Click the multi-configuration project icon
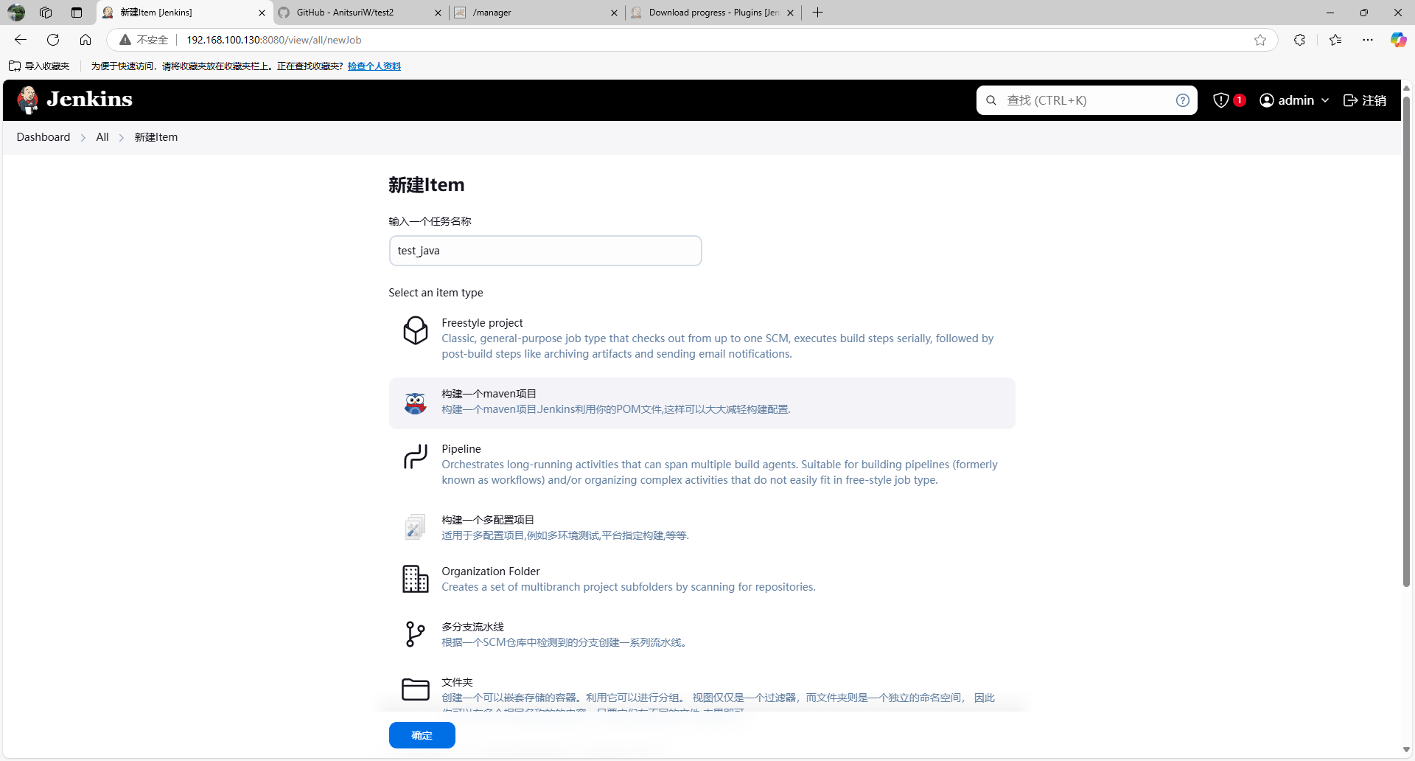This screenshot has width=1415, height=761. (x=415, y=527)
